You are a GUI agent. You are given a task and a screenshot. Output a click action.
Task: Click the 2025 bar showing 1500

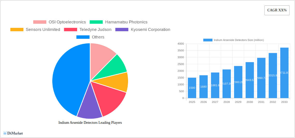(x=192, y=88)
